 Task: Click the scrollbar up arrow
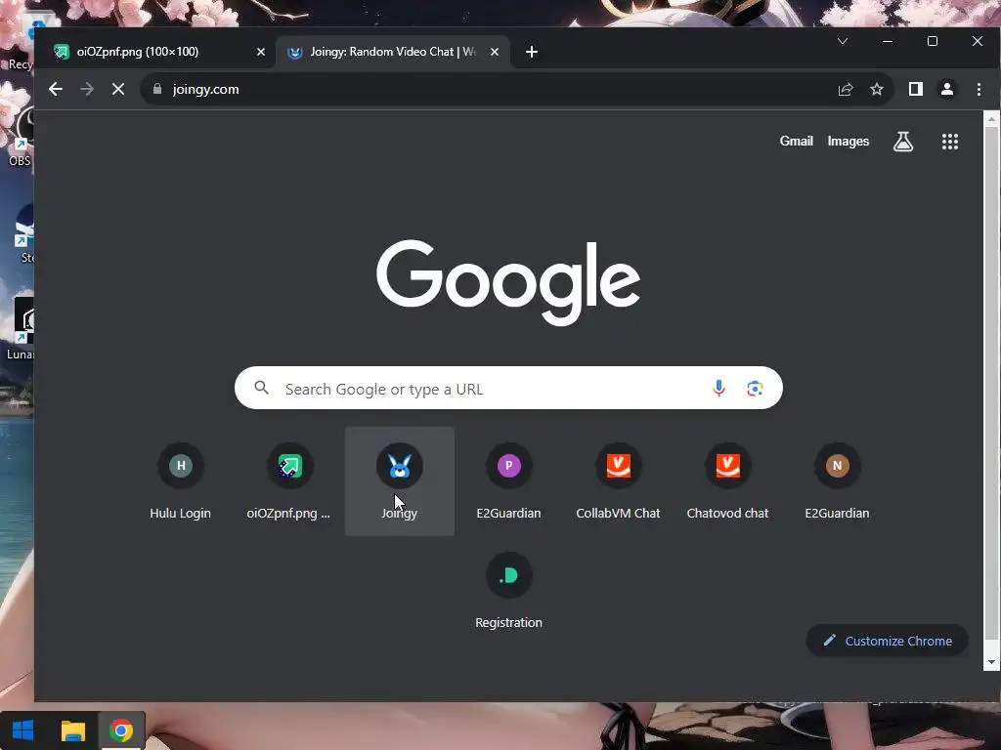click(x=991, y=118)
